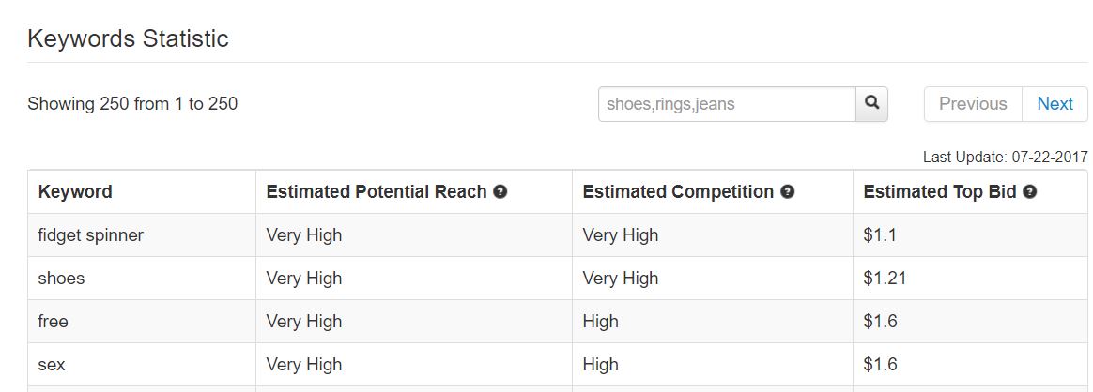
Task: Open Estimated Potential Reach help icon
Action: click(x=500, y=192)
